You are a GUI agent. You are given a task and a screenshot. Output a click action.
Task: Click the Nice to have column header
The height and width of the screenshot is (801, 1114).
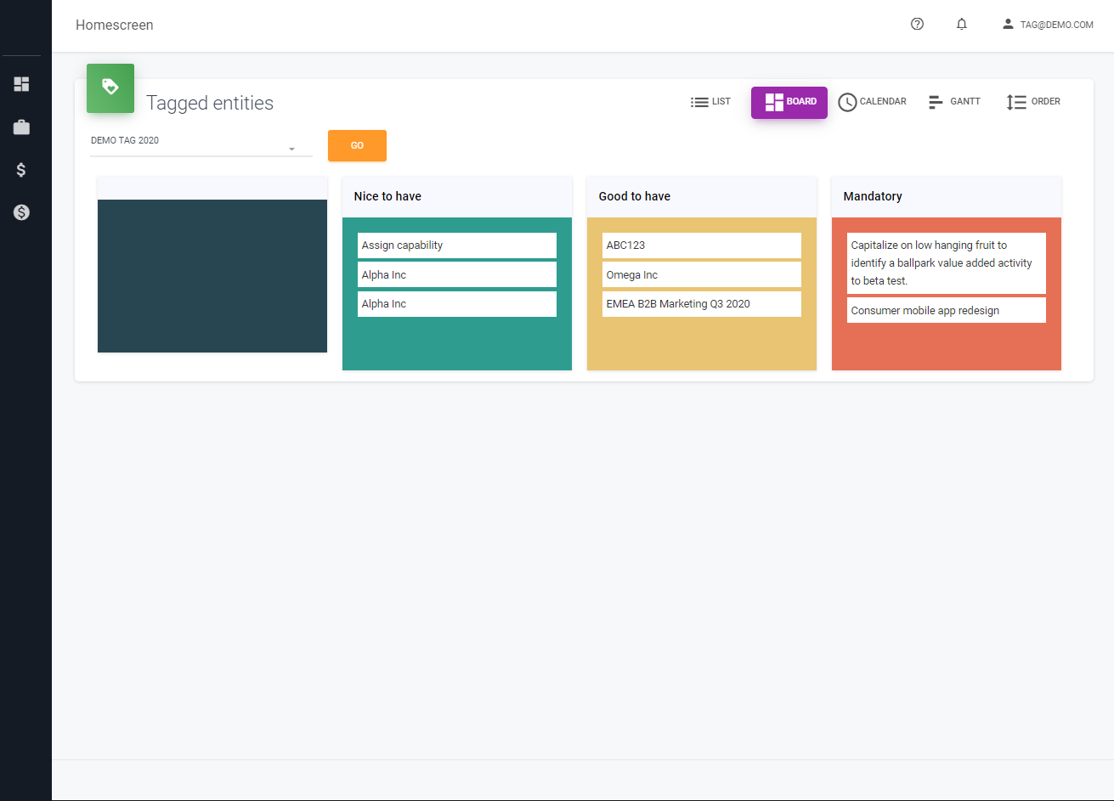pyautogui.click(x=457, y=196)
